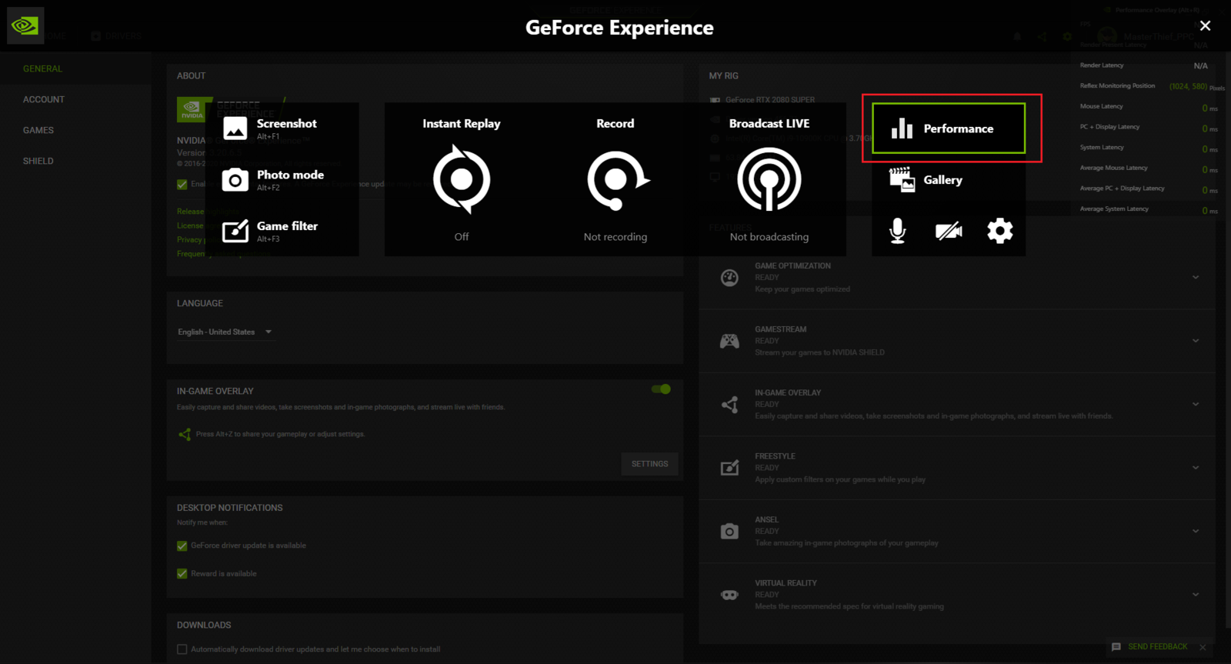Click the notification bell icon in the header
This screenshot has width=1231, height=664.
point(1017,36)
